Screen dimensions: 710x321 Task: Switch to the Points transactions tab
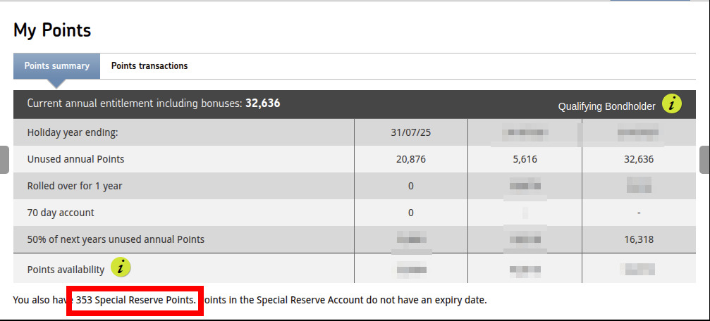click(x=149, y=66)
